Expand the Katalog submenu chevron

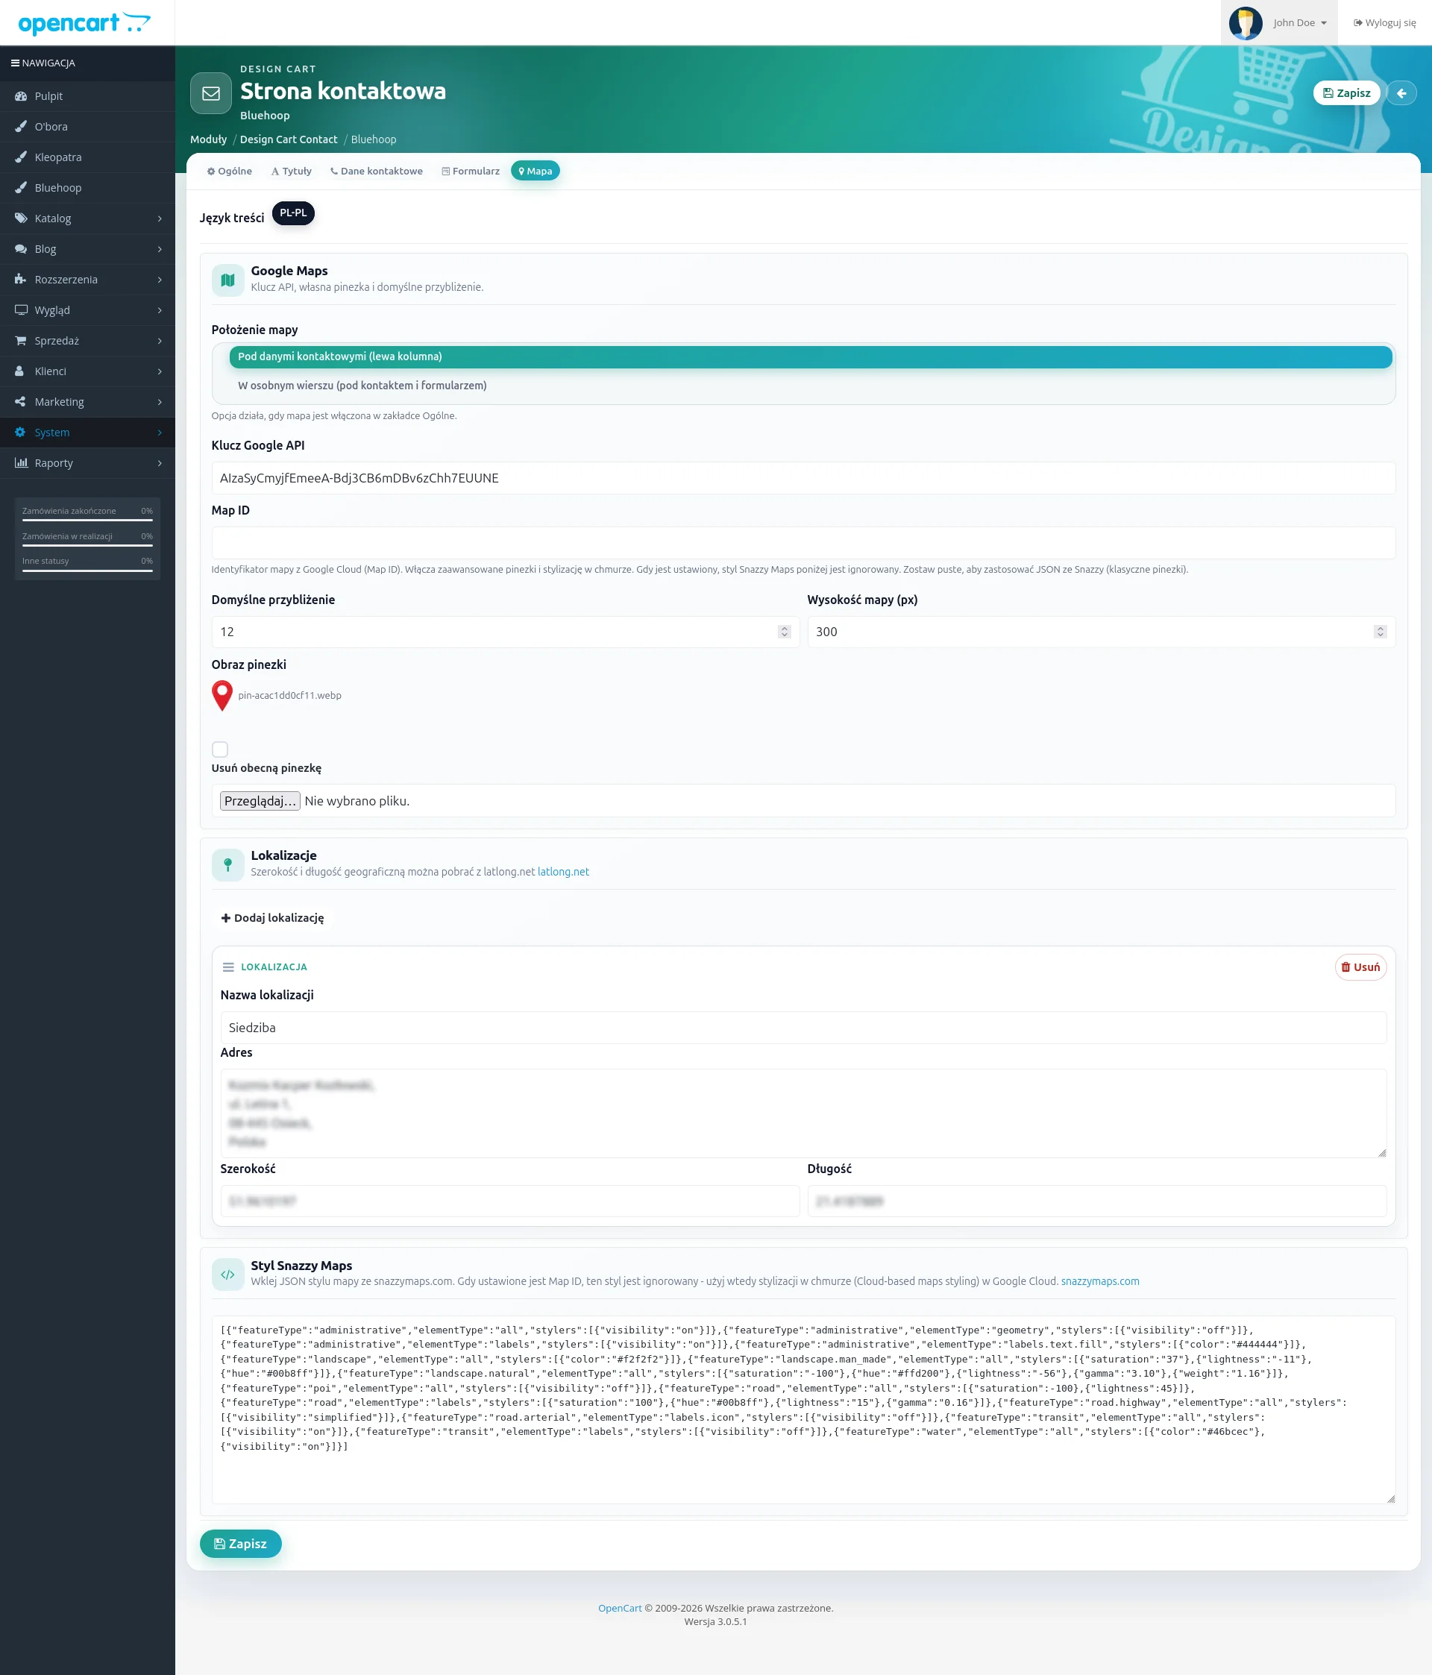pos(160,219)
